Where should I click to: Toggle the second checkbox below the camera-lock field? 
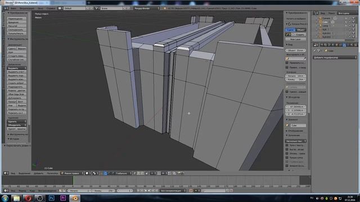[287, 67]
